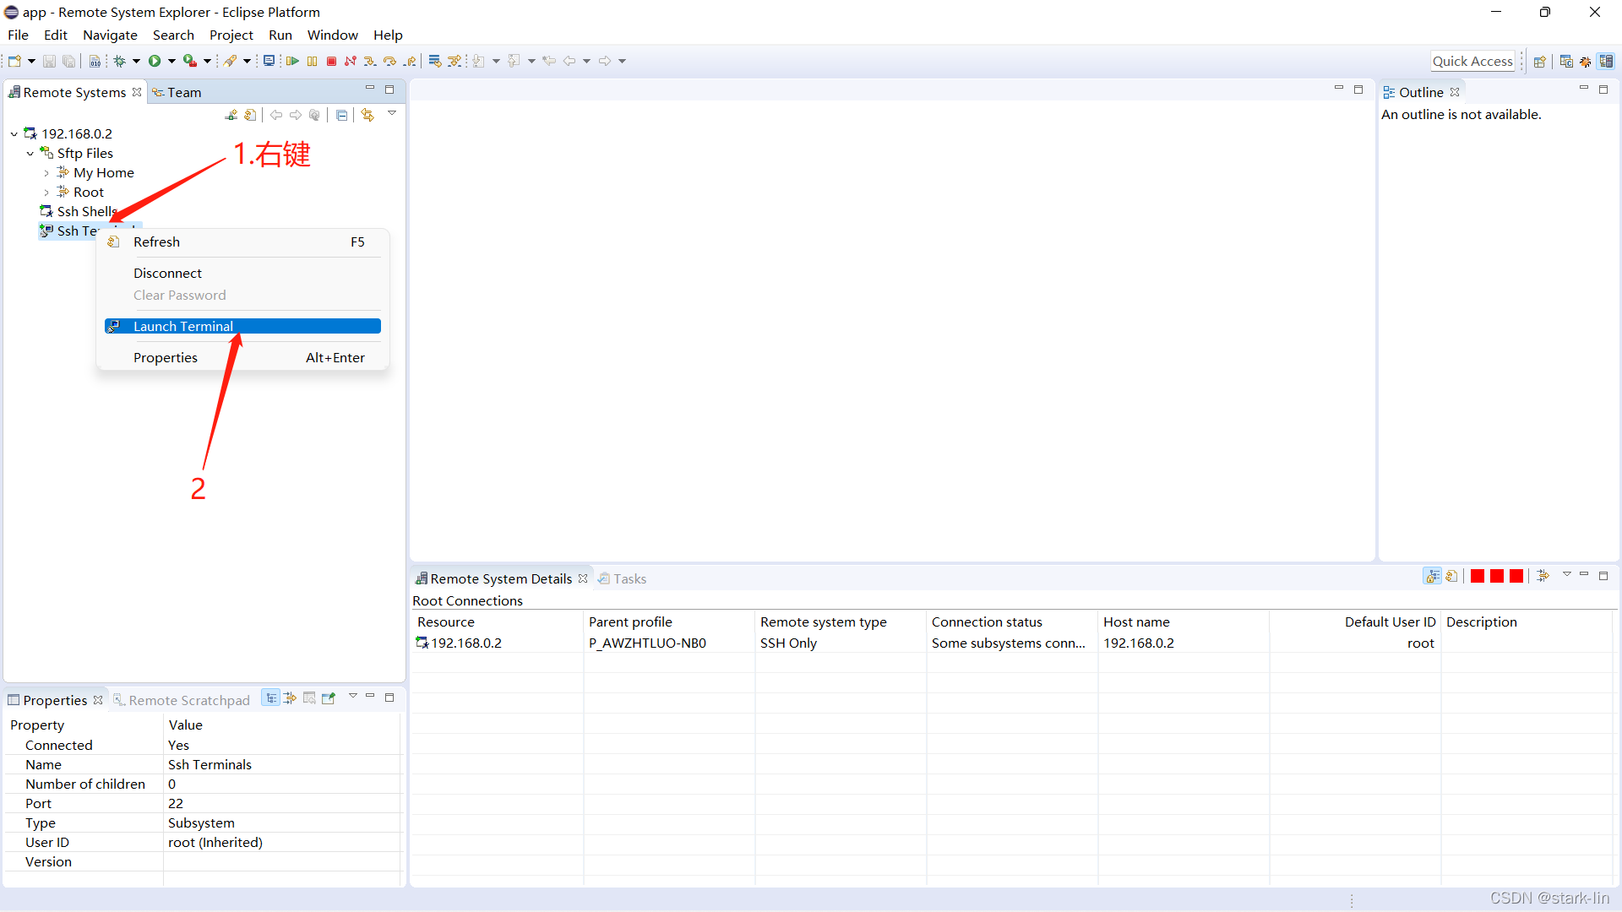The image size is (1622, 912).
Task: Launch Debug with the bug icon
Action: (120, 61)
